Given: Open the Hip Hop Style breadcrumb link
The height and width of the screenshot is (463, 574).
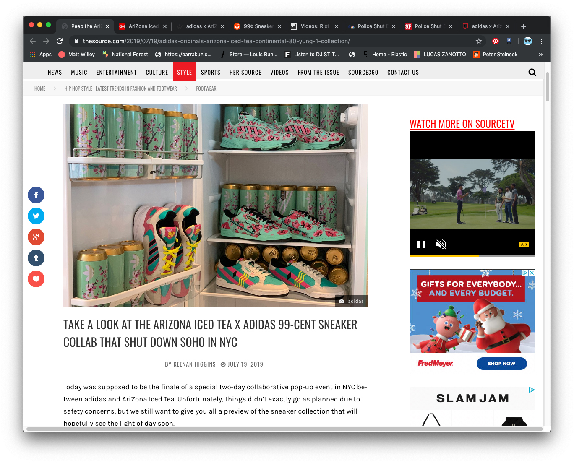Looking at the screenshot, I should click(x=121, y=88).
